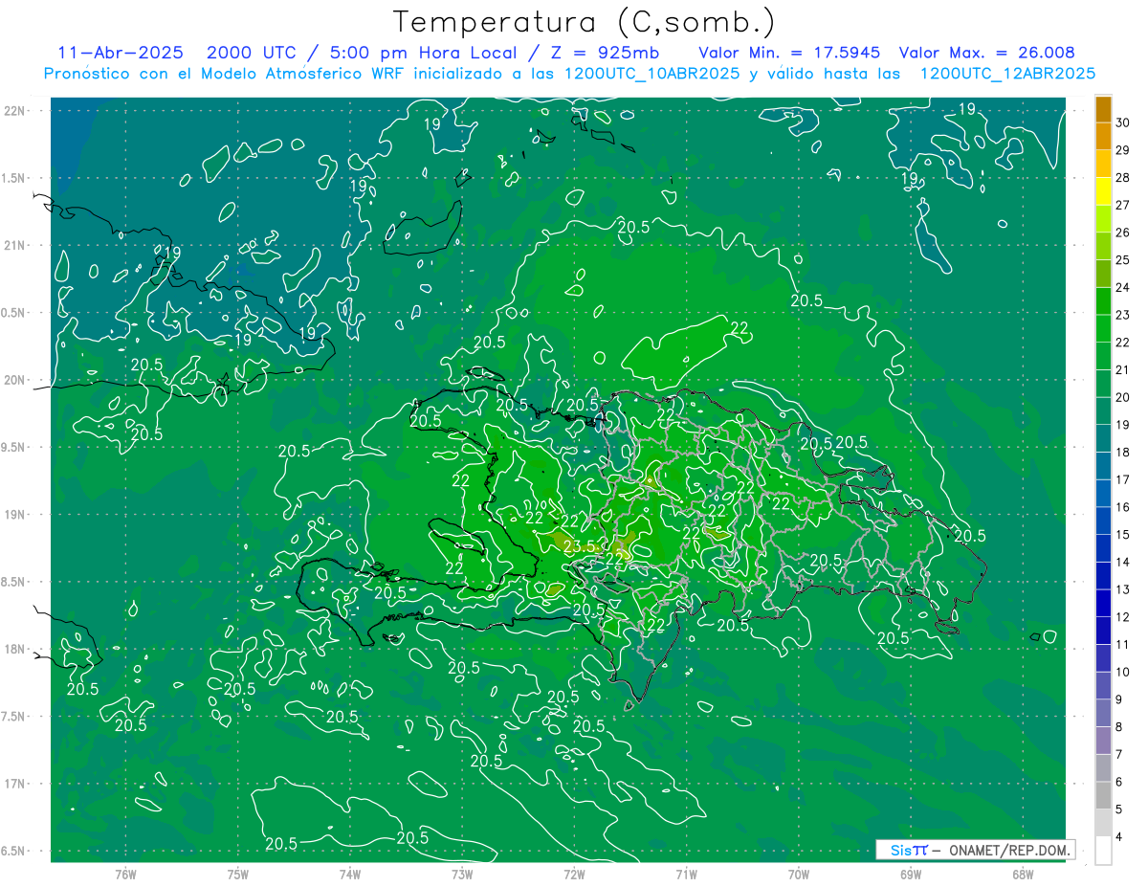Click the "23.5" contour label on the map
This screenshot has height=887, width=1148.
click(x=580, y=546)
